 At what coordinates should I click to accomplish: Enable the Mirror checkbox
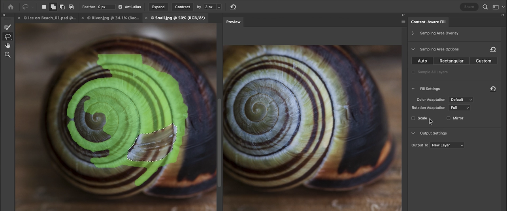coord(449,118)
